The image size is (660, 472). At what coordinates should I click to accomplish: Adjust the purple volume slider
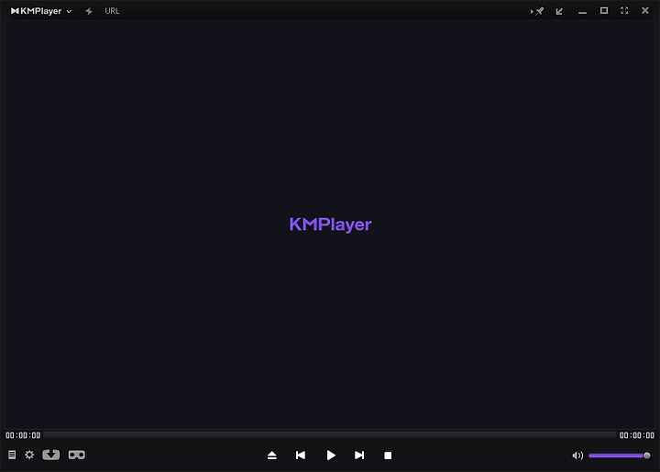coord(620,456)
